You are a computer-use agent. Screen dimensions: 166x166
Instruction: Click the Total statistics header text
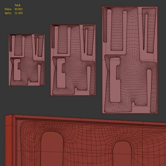17,5
